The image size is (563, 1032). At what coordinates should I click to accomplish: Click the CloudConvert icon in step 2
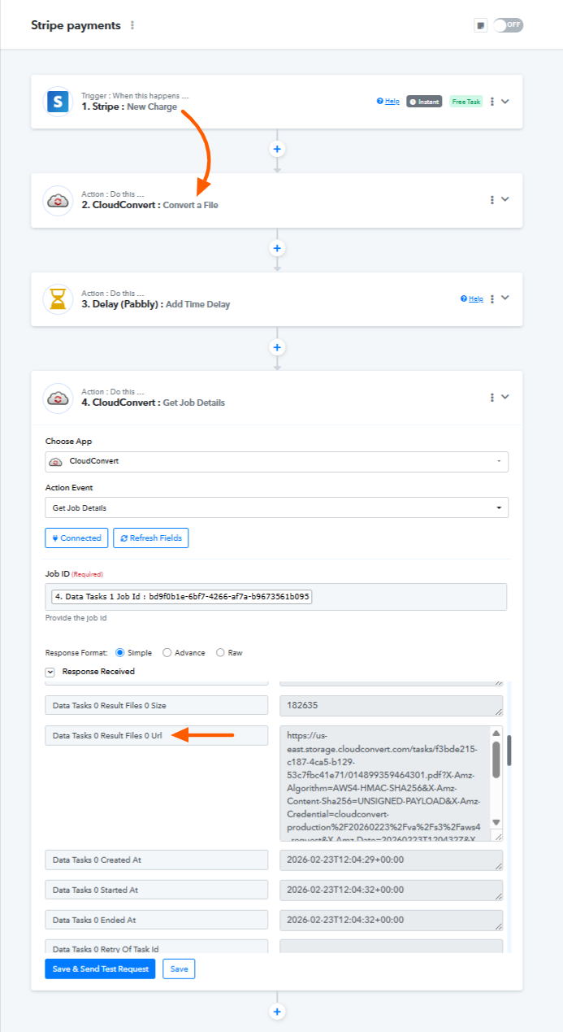coord(58,200)
